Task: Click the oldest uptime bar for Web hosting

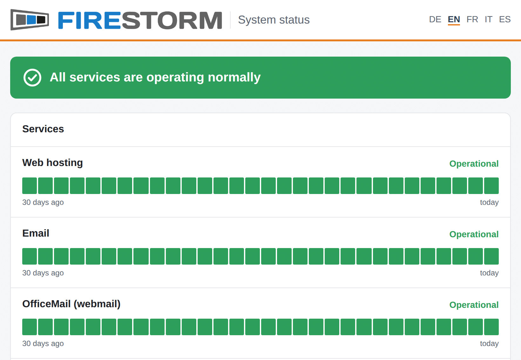Action: tap(30, 186)
